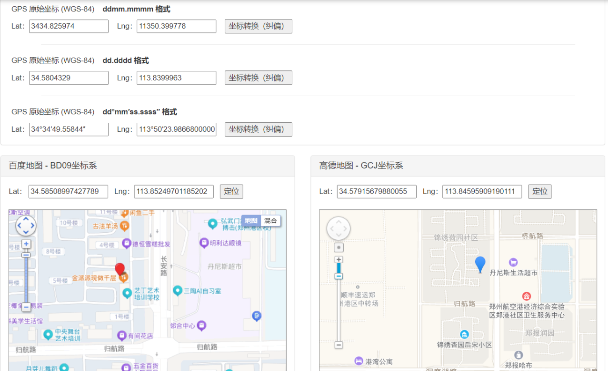Click the dd.dddd Lat input field
Screen dimensions: 608x375
click(69, 78)
